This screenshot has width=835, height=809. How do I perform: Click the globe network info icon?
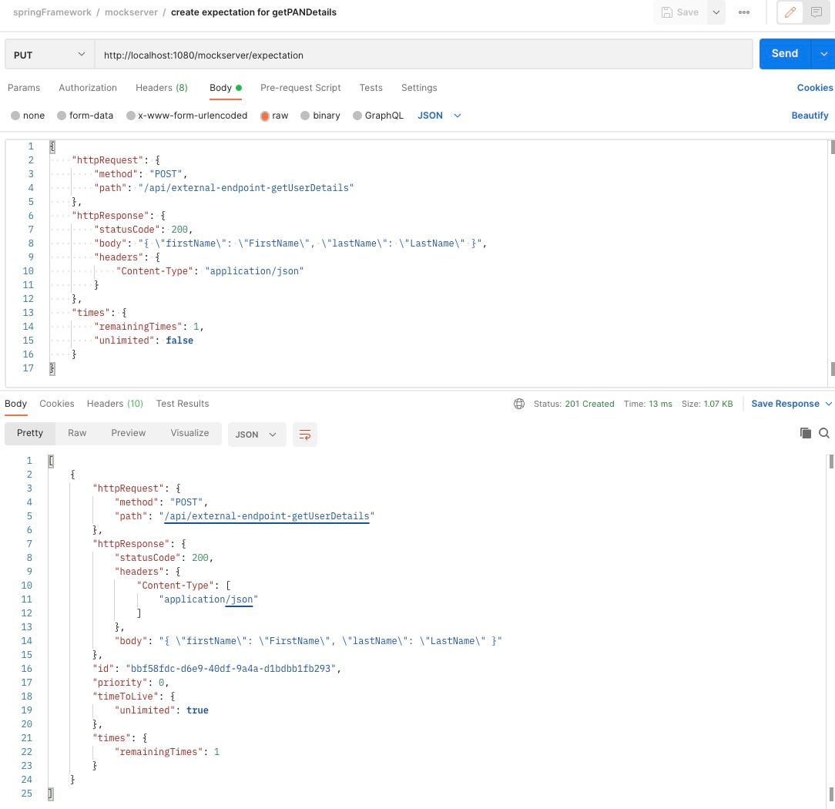point(518,404)
